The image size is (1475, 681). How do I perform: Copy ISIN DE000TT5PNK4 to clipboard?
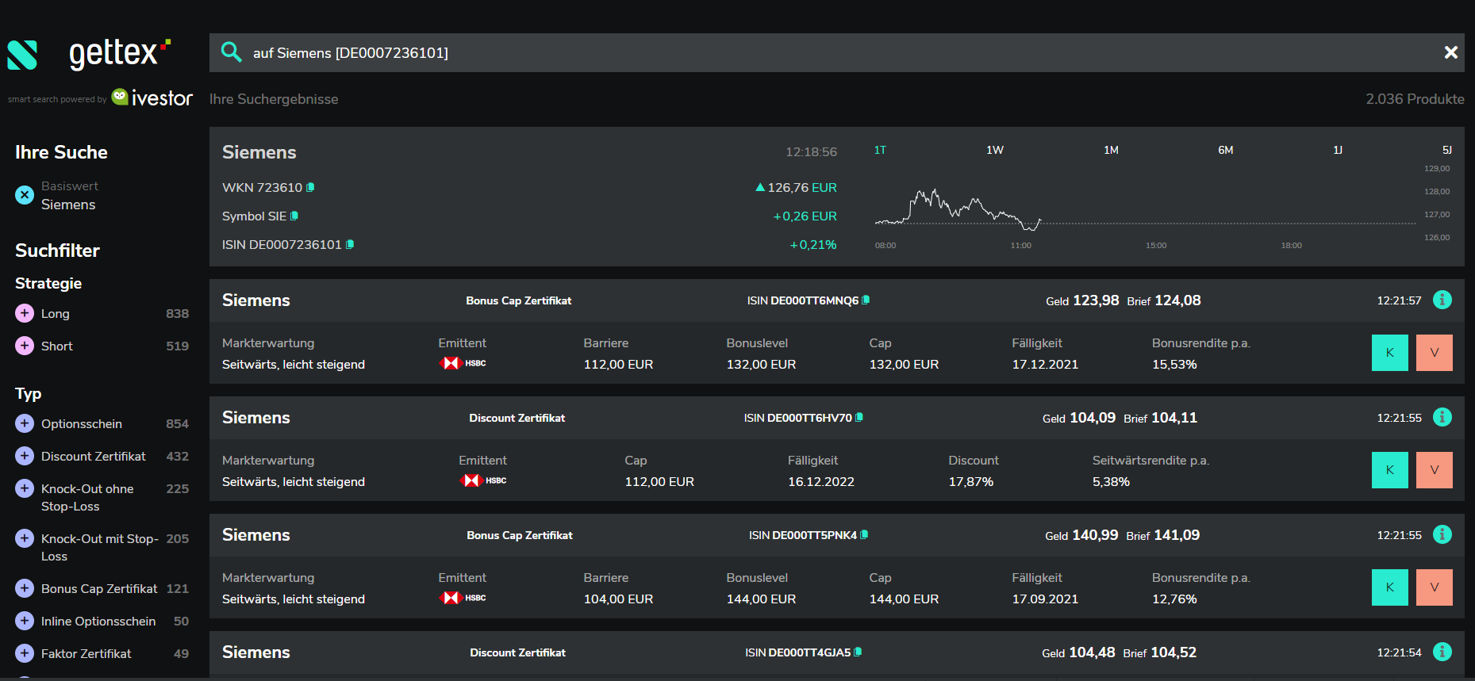864,534
